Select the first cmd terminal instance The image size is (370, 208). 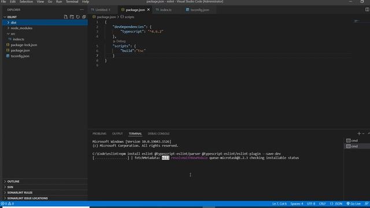click(357, 140)
